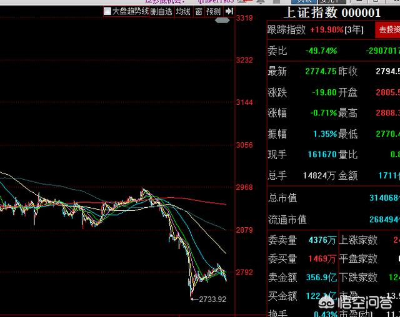Click the 2792 price axis label
Image resolution: width=400 pixels, height=317 pixels.
click(244, 273)
